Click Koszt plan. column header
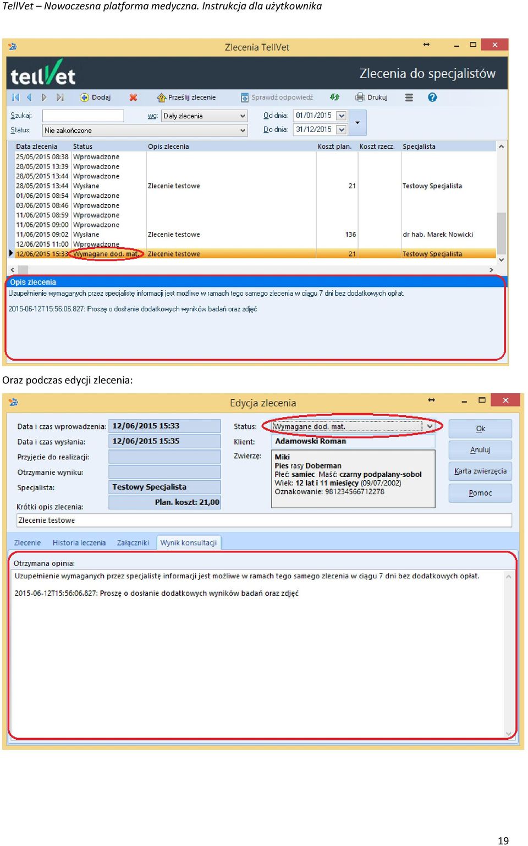 [334, 147]
